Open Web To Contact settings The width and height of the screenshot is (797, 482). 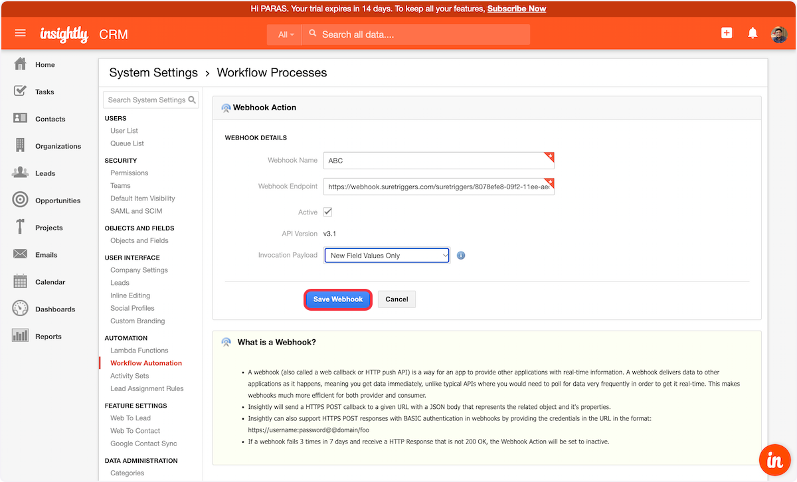pyautogui.click(x=135, y=431)
